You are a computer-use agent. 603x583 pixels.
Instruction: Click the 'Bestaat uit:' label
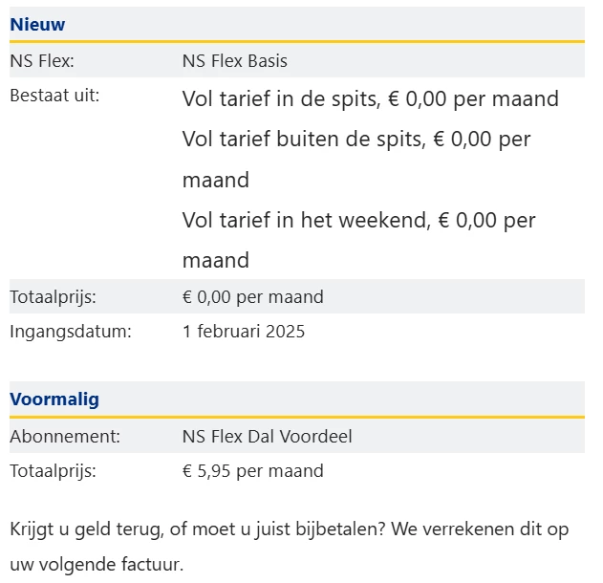tap(54, 96)
